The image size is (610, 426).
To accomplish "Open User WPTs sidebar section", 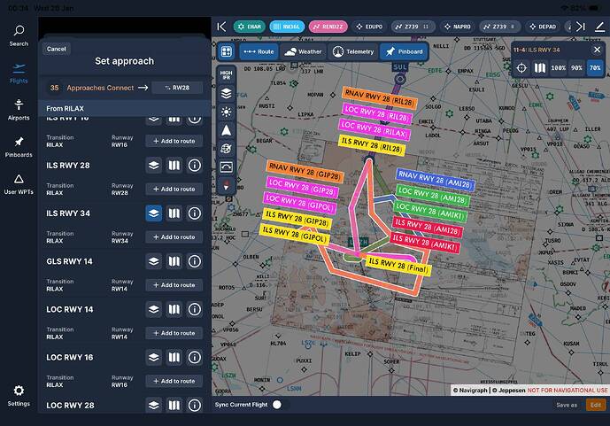I will click(x=19, y=184).
